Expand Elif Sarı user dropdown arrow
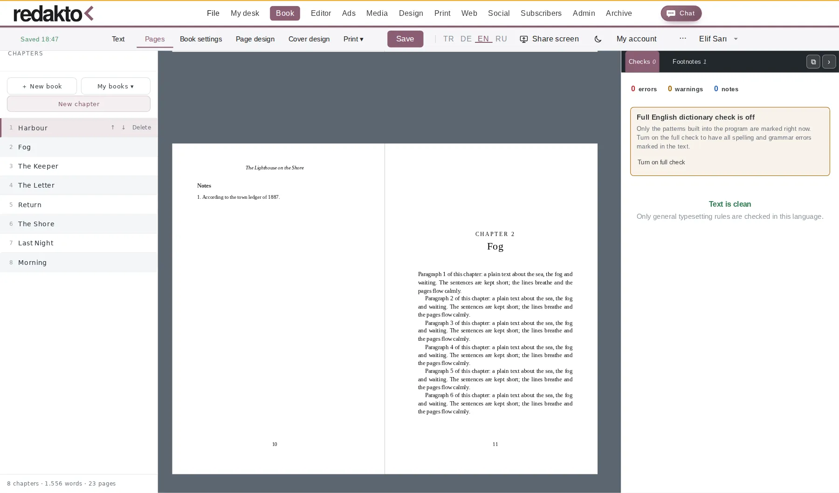839x493 pixels. (x=736, y=39)
